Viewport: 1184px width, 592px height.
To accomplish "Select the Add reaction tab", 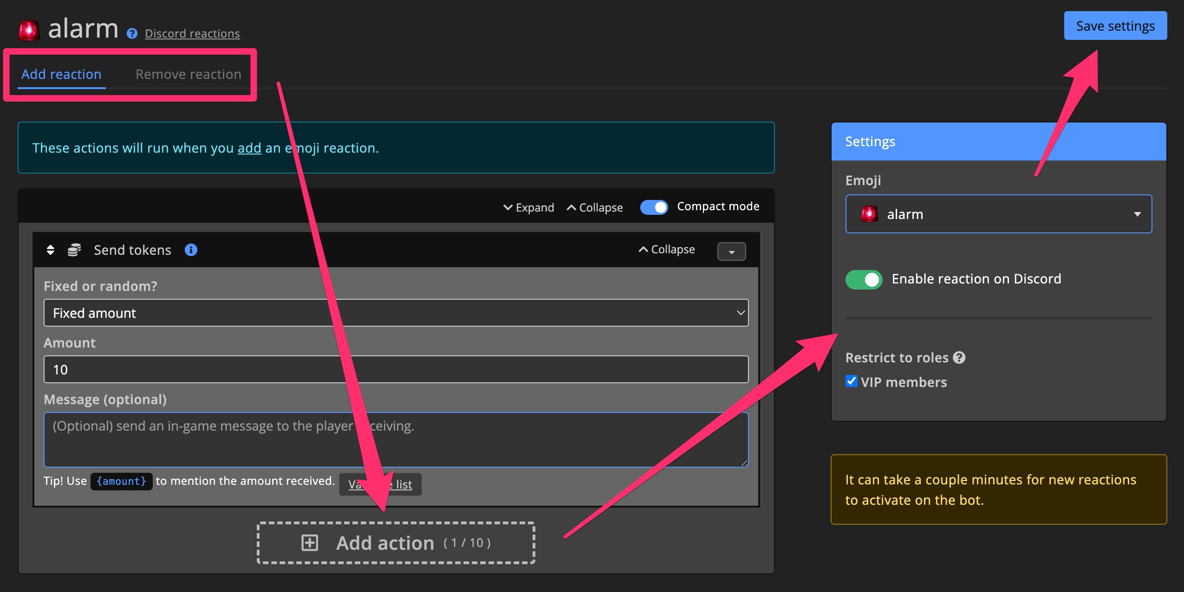I will click(61, 74).
